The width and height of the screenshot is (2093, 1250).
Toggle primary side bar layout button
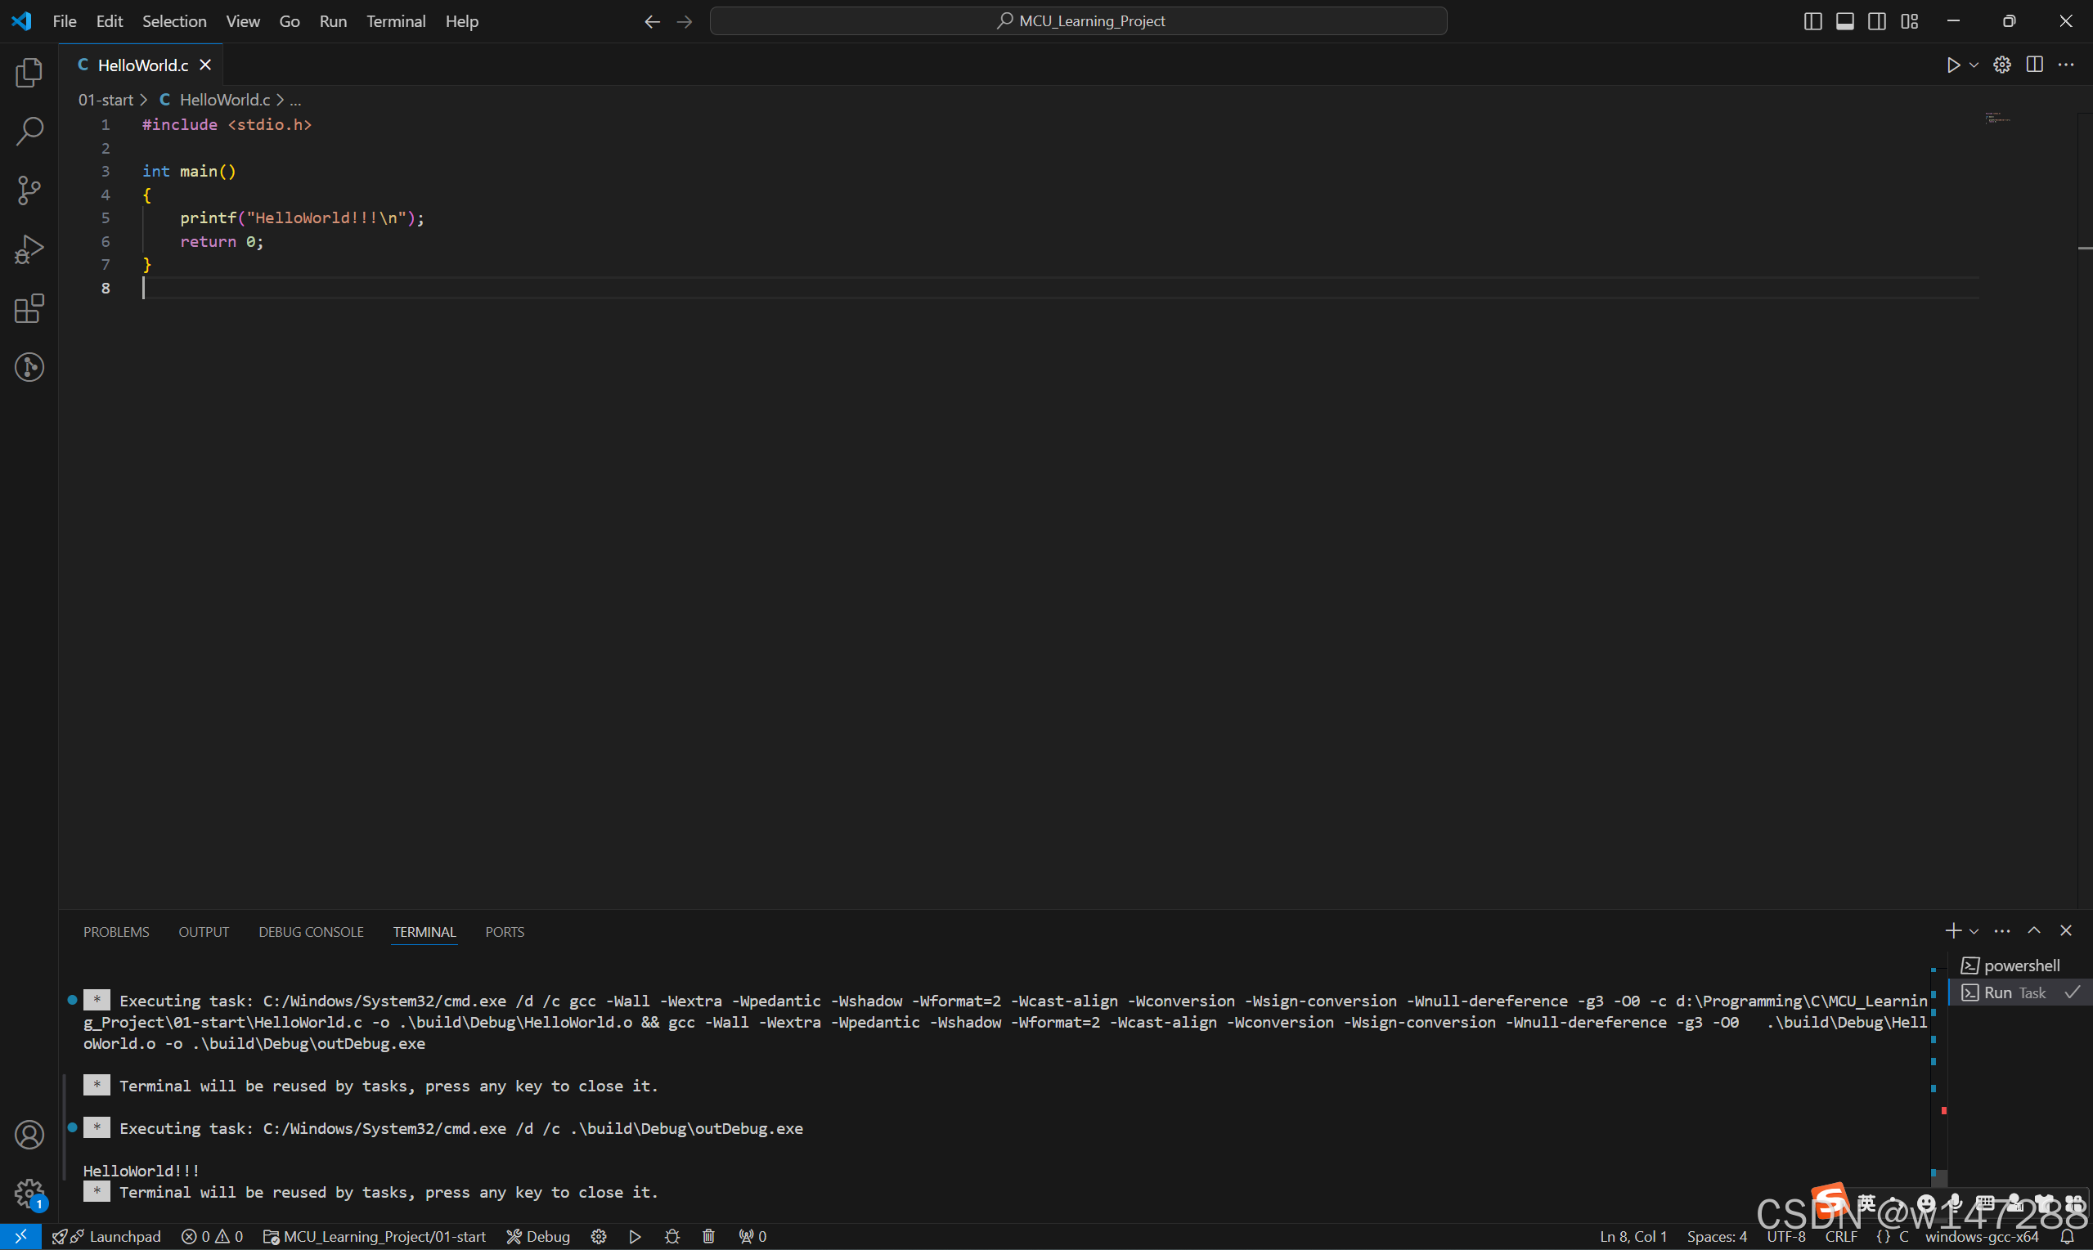point(1812,21)
